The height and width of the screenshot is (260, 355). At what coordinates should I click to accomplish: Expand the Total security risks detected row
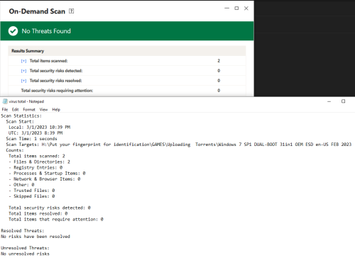(23, 71)
